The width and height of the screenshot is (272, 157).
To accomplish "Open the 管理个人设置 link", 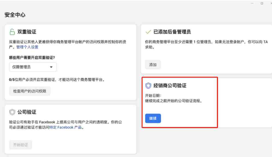I will [27, 47].
